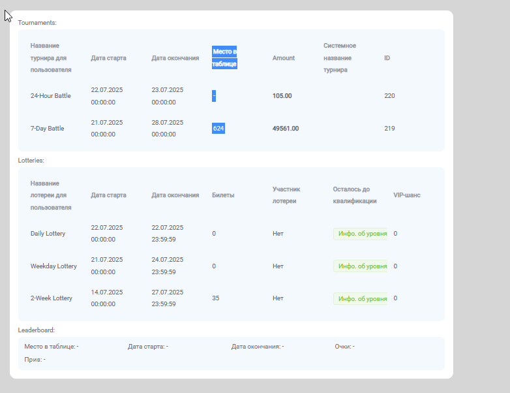Click the tournament ID 219
The image size is (510, 393).
click(389, 129)
